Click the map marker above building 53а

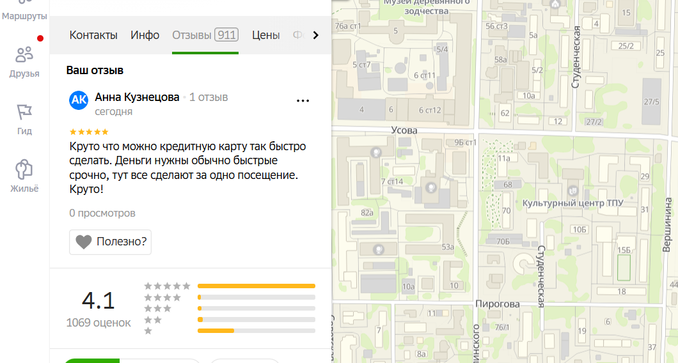[x=430, y=187]
